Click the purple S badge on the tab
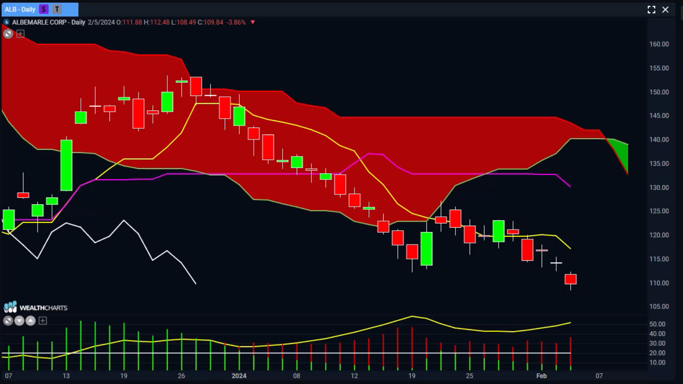Image resolution: width=683 pixels, height=384 pixels. point(44,9)
